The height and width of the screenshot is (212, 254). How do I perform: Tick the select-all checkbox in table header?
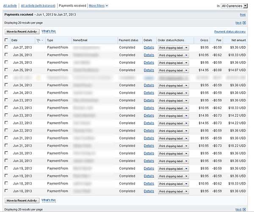[6, 40]
